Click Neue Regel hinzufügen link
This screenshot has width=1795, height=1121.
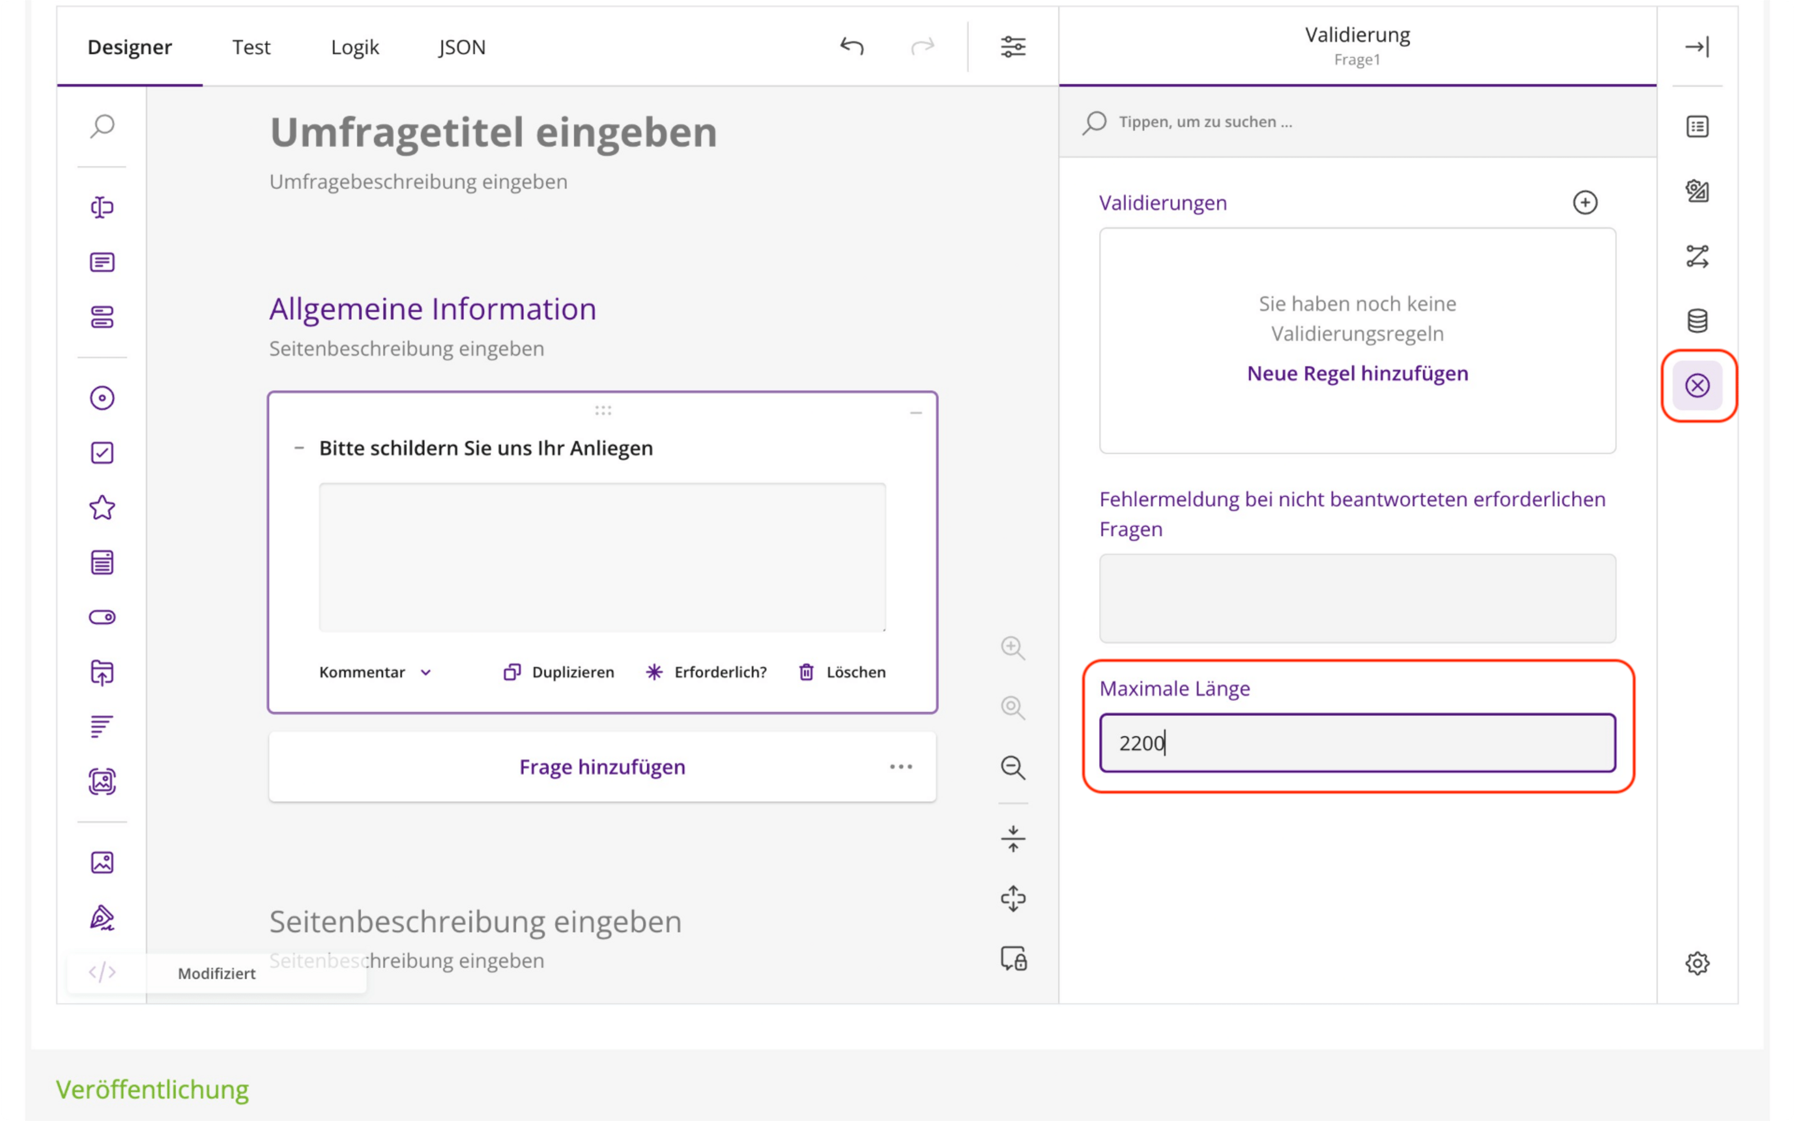(x=1357, y=373)
